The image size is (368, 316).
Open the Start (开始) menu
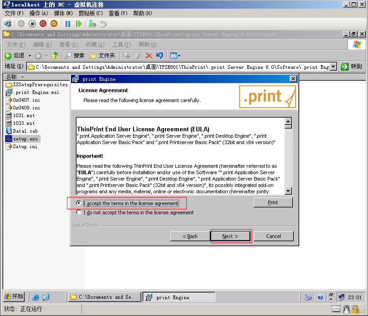click(14, 296)
